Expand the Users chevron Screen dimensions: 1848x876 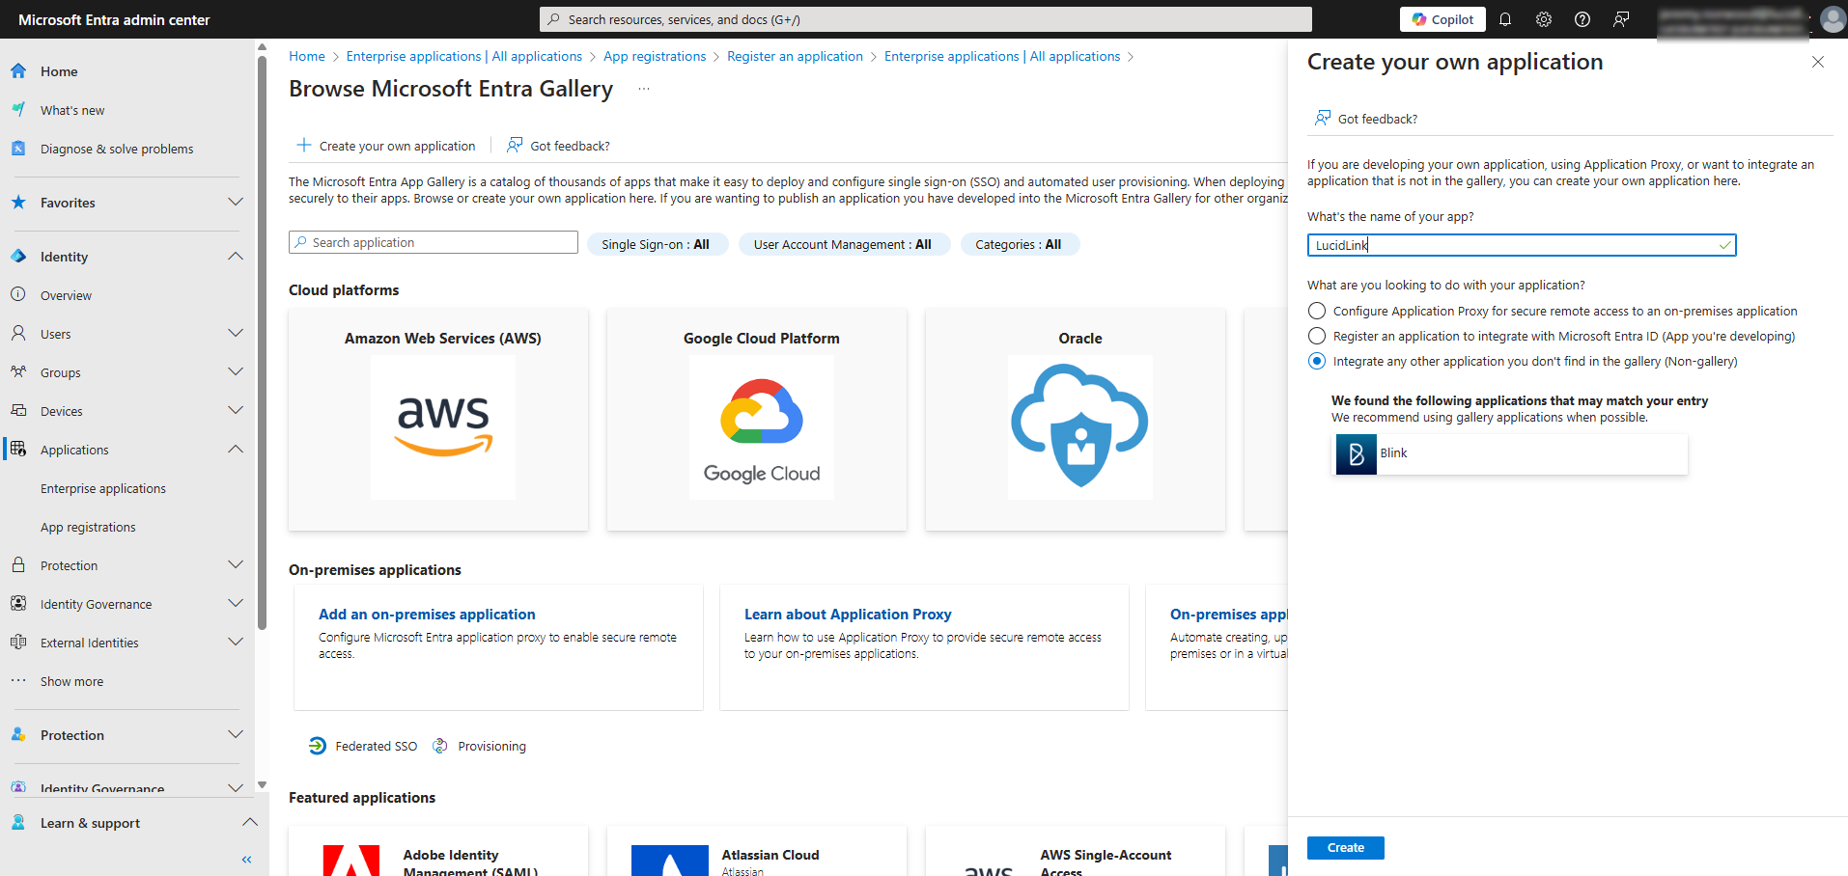tap(236, 333)
